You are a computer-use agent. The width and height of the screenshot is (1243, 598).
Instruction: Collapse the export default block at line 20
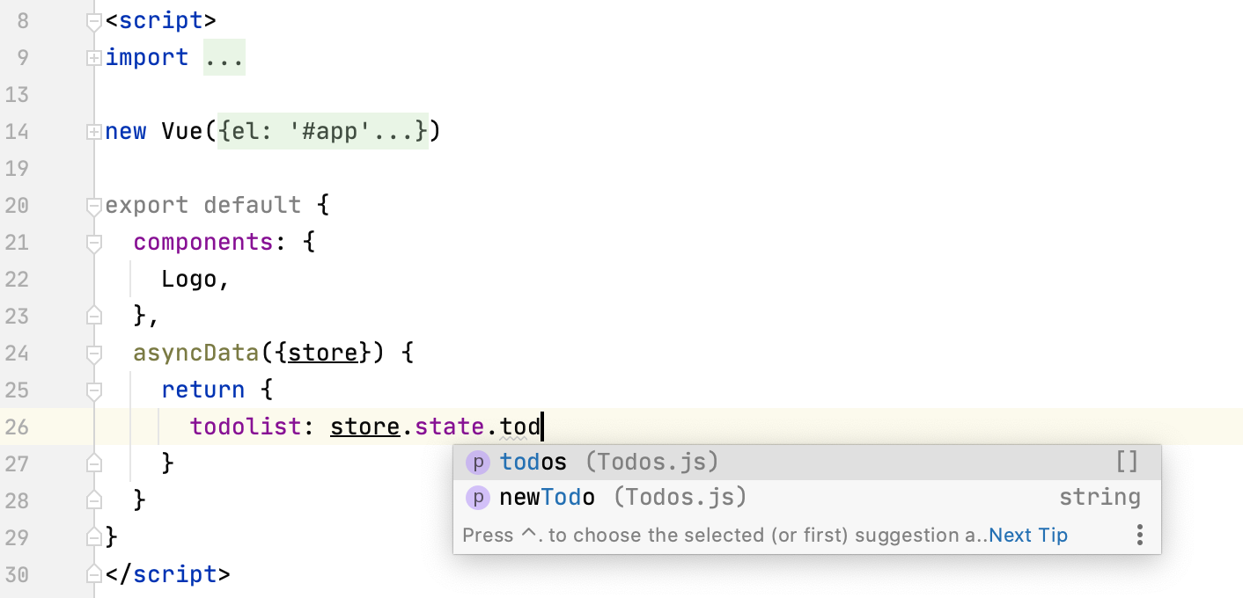(93, 205)
